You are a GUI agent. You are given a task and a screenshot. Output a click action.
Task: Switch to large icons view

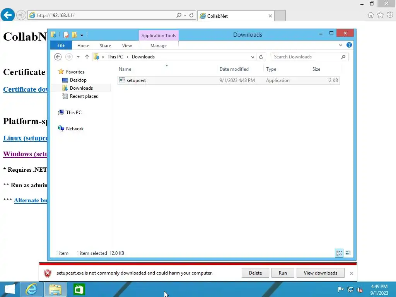pos(348,253)
